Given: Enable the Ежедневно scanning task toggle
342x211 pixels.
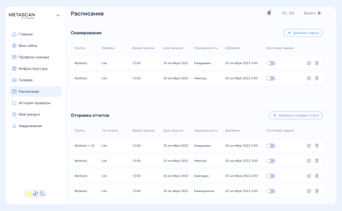Looking at the screenshot, I should 271,63.
